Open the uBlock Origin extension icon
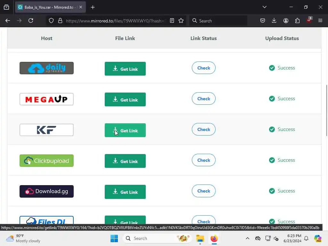 [x=309, y=20]
